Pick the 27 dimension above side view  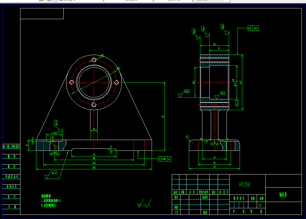tap(219, 49)
